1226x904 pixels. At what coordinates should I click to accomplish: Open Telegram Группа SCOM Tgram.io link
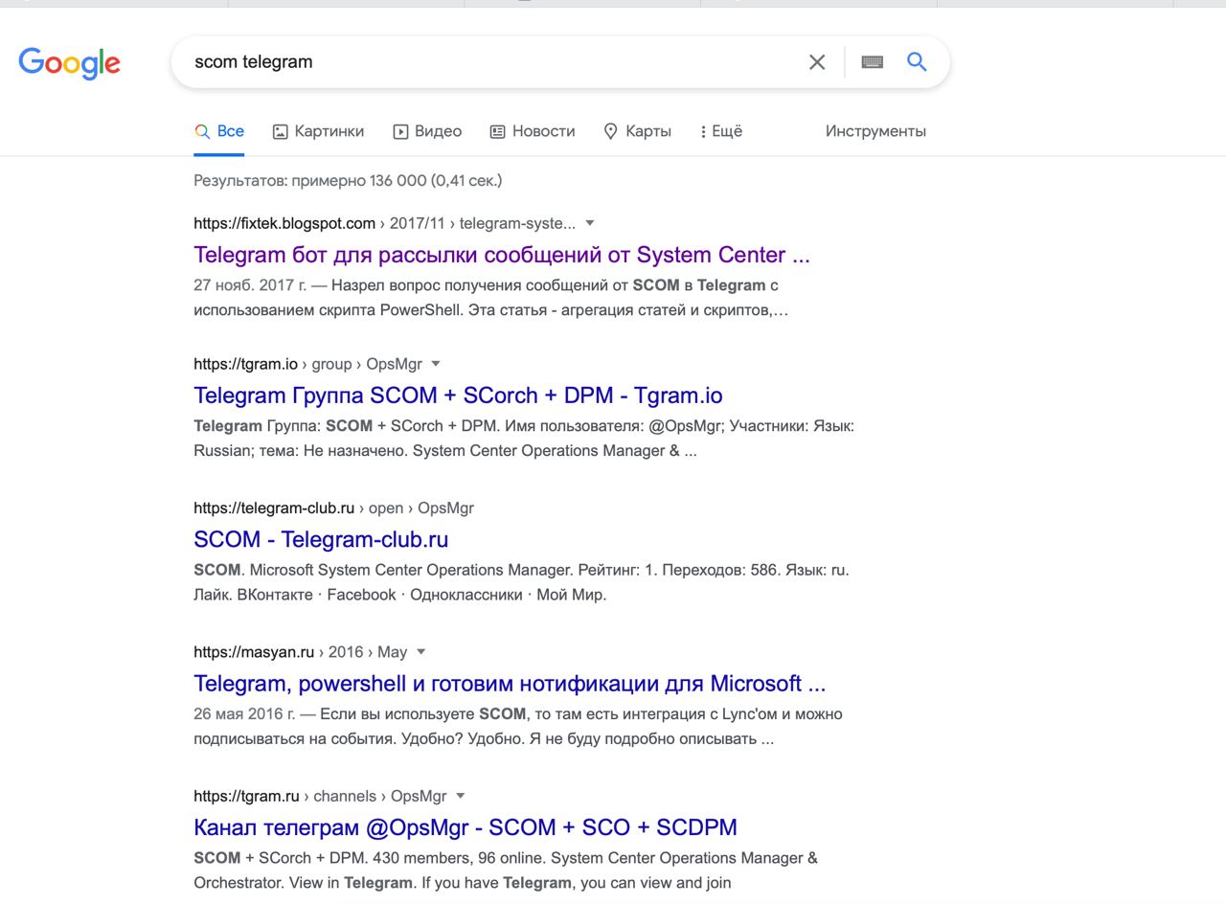458,395
